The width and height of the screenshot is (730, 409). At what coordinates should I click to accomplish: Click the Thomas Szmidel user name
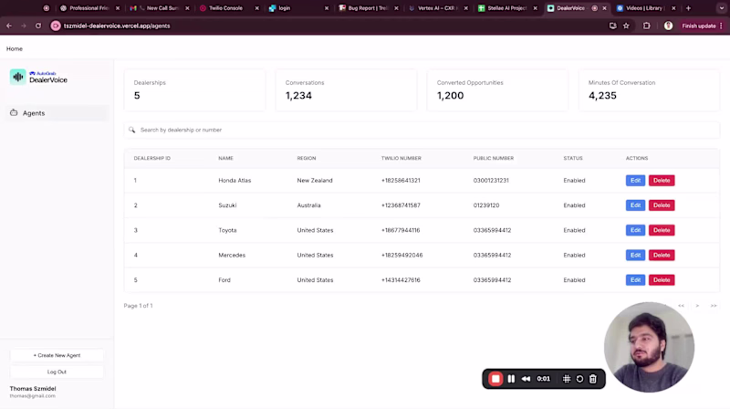(33, 389)
